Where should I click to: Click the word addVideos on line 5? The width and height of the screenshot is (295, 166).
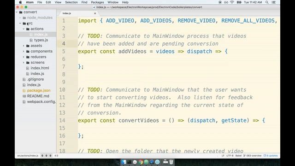coord(132,51)
